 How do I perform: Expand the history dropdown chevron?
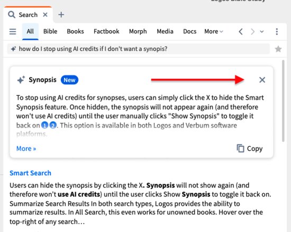click(x=262, y=32)
